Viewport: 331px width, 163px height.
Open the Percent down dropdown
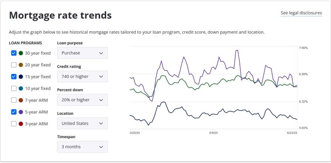[x=82, y=100]
